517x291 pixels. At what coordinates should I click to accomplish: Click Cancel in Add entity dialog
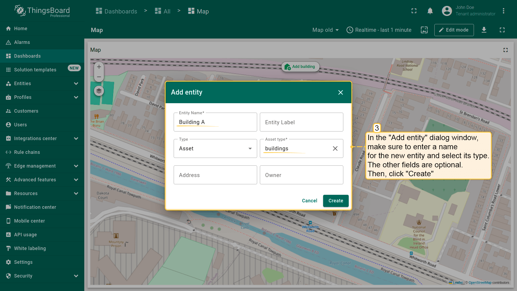pyautogui.click(x=309, y=201)
